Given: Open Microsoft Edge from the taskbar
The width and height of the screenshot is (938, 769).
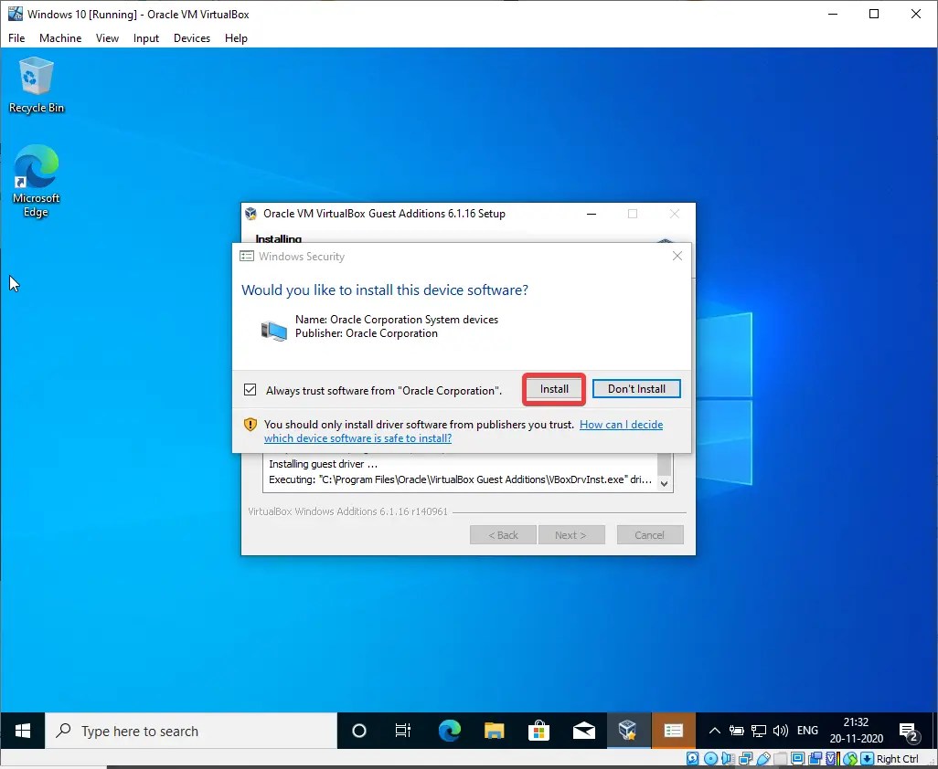Looking at the screenshot, I should (450, 731).
